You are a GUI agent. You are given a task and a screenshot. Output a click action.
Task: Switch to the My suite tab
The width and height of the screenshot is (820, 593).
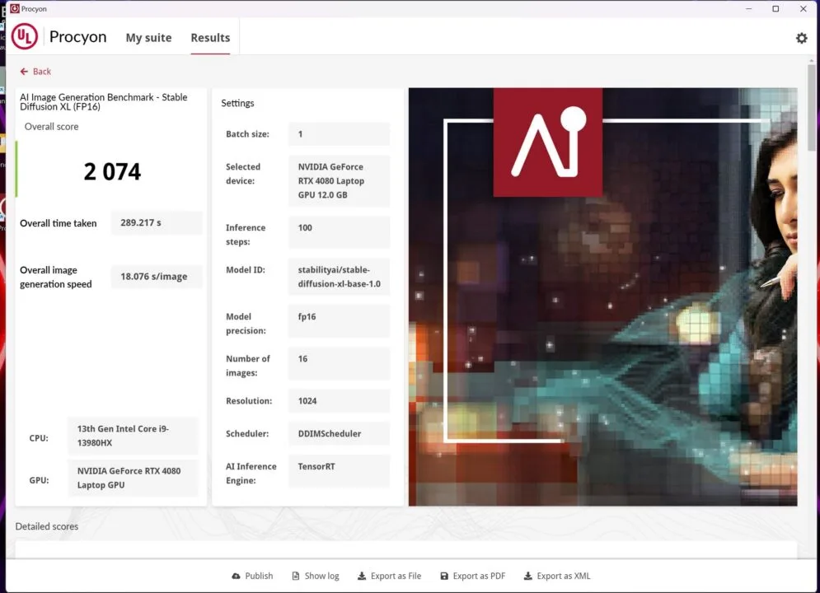click(148, 38)
